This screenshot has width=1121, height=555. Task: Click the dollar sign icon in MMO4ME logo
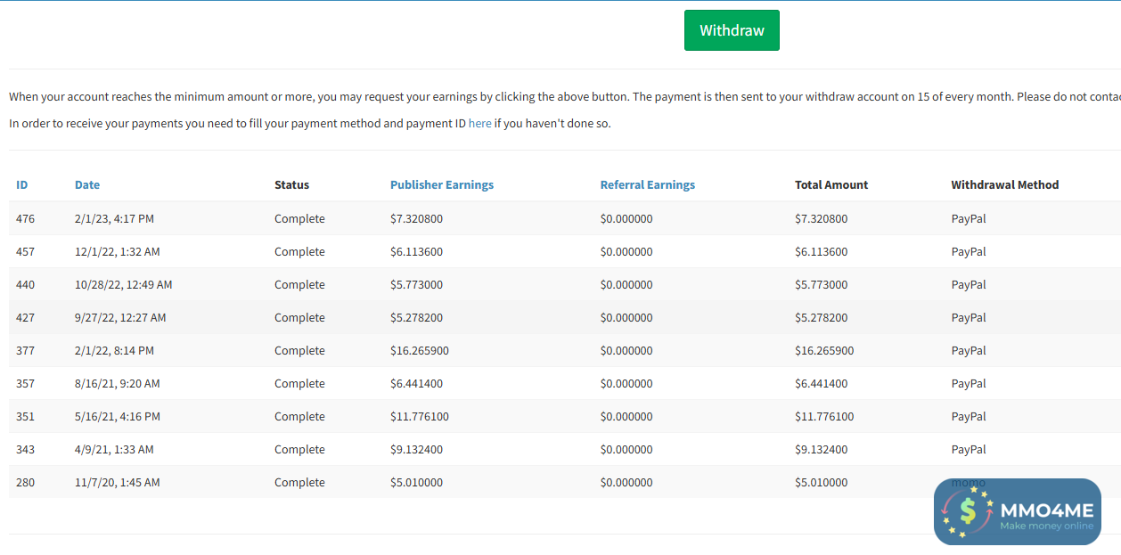[x=966, y=511]
